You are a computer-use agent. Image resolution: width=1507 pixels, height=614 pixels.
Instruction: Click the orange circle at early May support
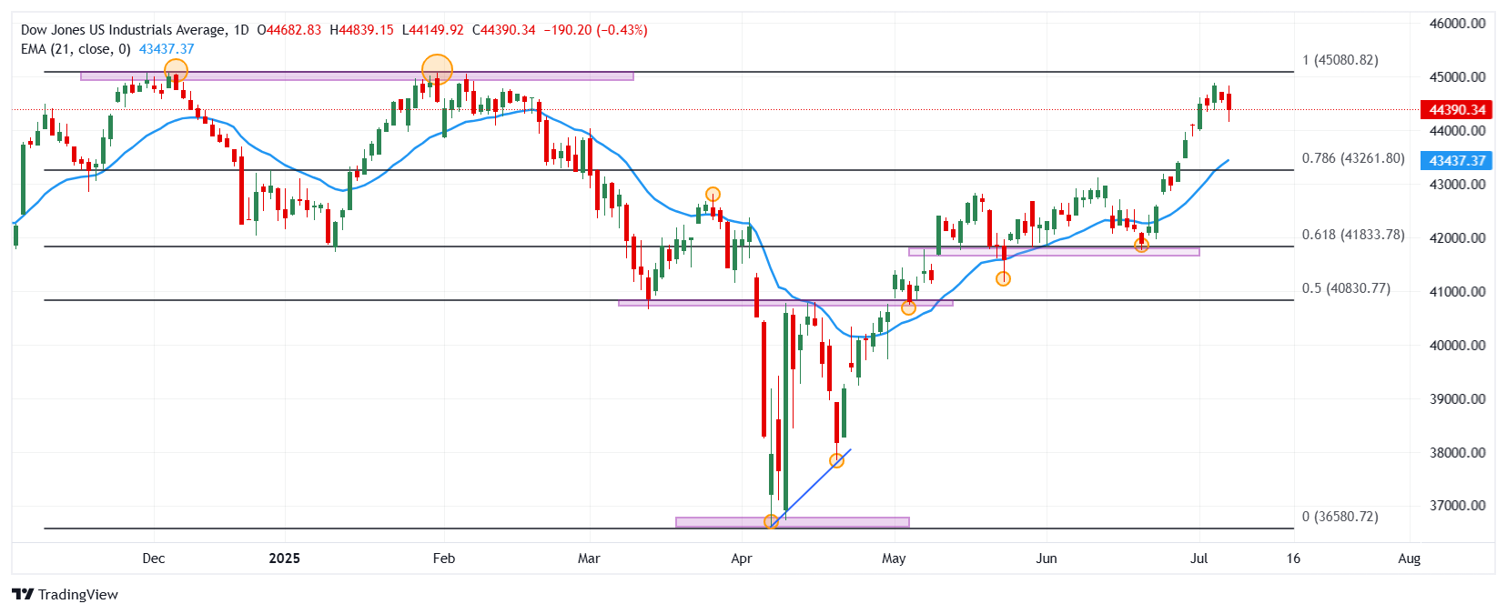[908, 308]
